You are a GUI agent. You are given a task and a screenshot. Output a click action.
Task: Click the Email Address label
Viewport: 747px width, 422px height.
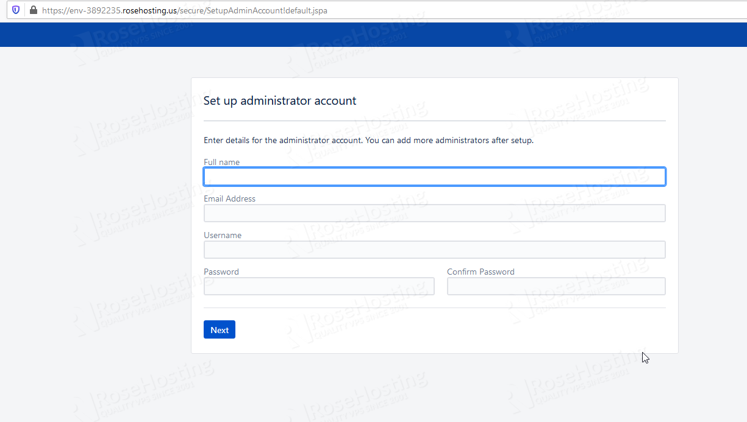[230, 199]
